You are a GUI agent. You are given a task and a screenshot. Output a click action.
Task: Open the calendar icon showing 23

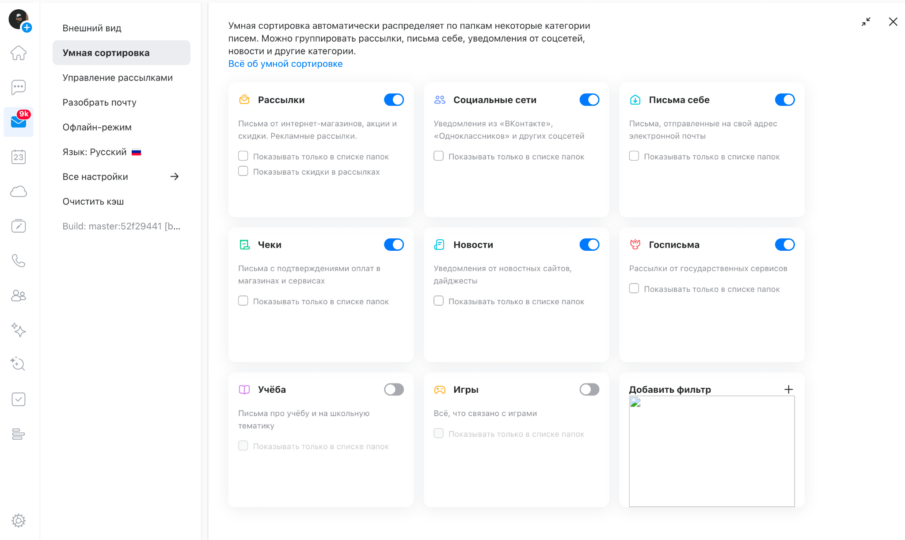(19, 157)
